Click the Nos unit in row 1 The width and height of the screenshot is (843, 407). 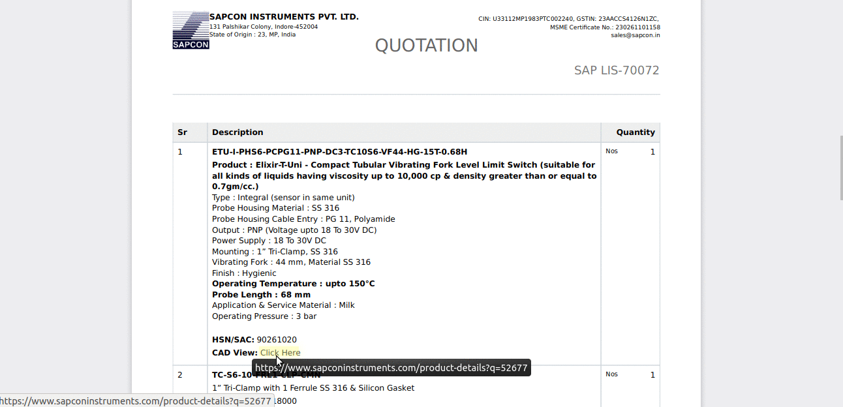[x=611, y=151]
